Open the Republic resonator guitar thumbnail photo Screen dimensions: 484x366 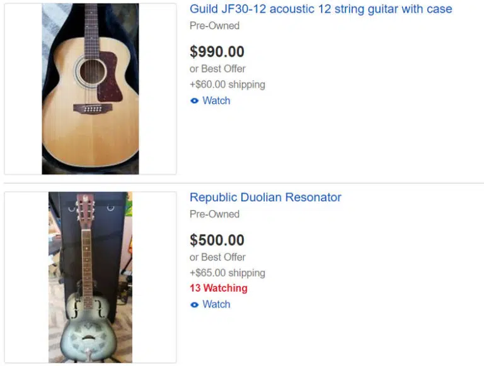point(90,277)
